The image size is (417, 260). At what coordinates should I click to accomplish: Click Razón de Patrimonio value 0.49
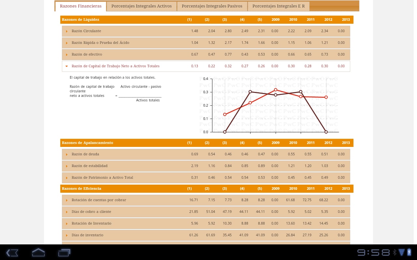pyautogui.click(x=324, y=177)
